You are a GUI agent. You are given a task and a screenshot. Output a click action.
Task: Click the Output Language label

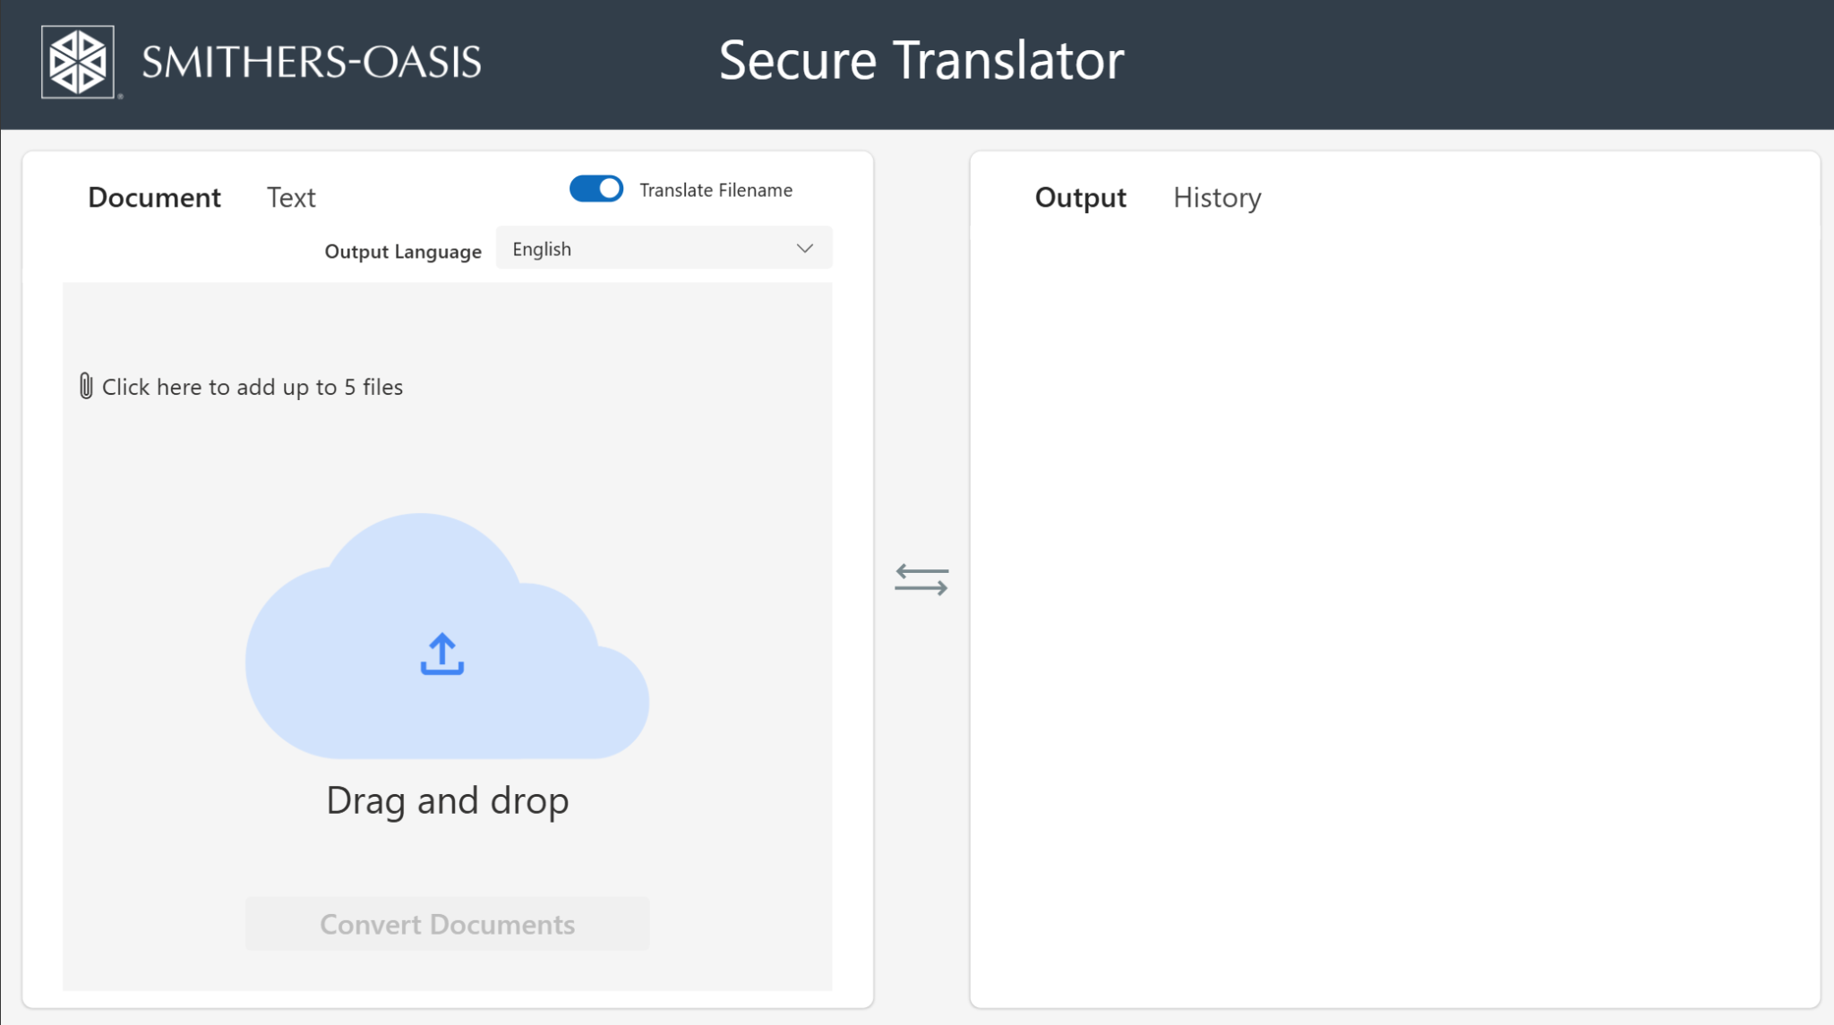pyautogui.click(x=402, y=252)
